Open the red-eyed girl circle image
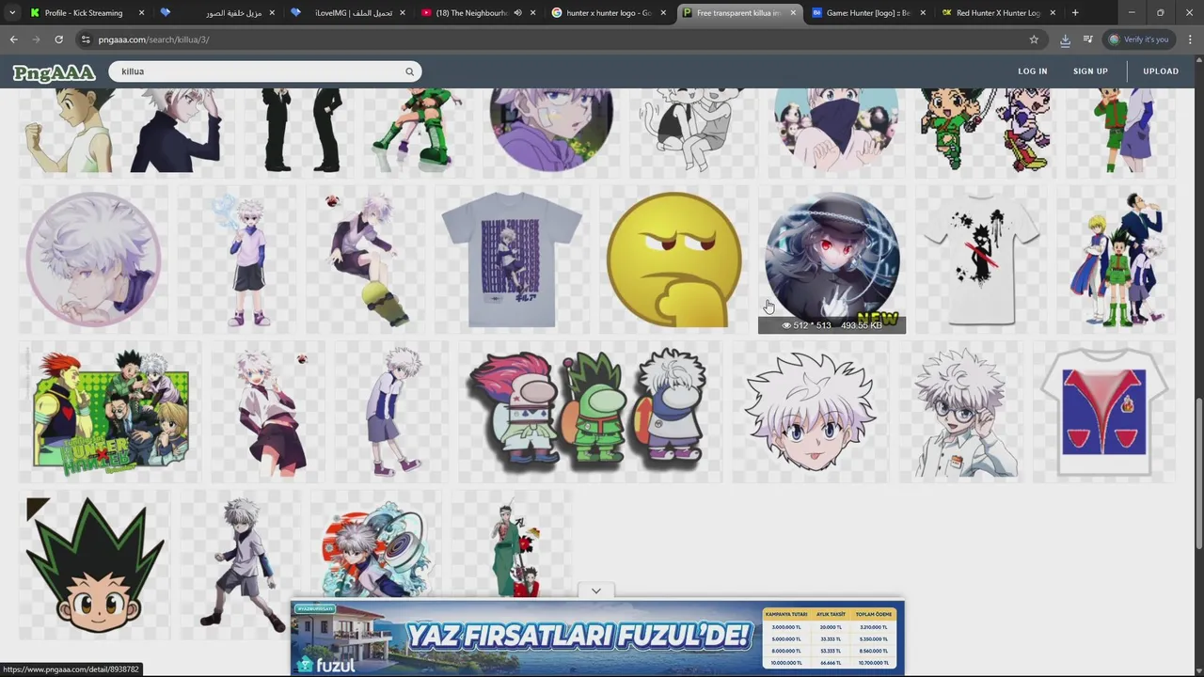 coord(832,260)
